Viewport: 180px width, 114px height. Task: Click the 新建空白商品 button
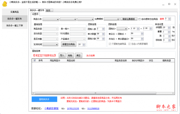tap(69, 44)
